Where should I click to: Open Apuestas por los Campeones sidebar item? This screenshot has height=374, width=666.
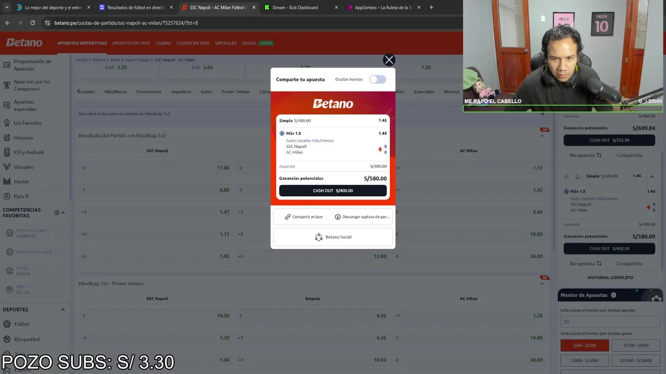click(34, 85)
